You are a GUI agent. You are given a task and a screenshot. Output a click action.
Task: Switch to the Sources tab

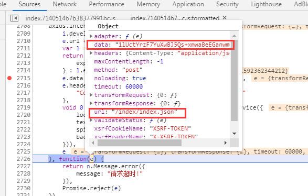[29, 4]
